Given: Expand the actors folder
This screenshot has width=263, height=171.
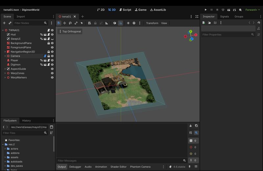Looking at the screenshot, I should pyautogui.click(x=5, y=149).
